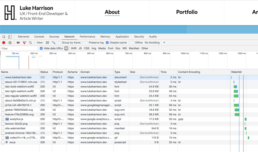
Task: Filter requests by JS
Action: pyautogui.click(x=80, y=48)
